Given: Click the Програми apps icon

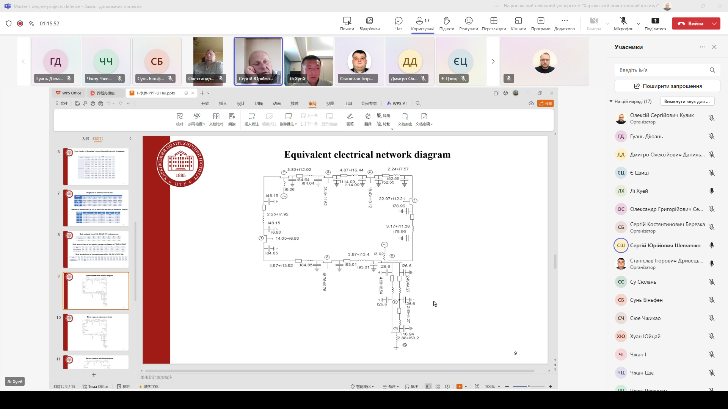Looking at the screenshot, I should click(541, 23).
